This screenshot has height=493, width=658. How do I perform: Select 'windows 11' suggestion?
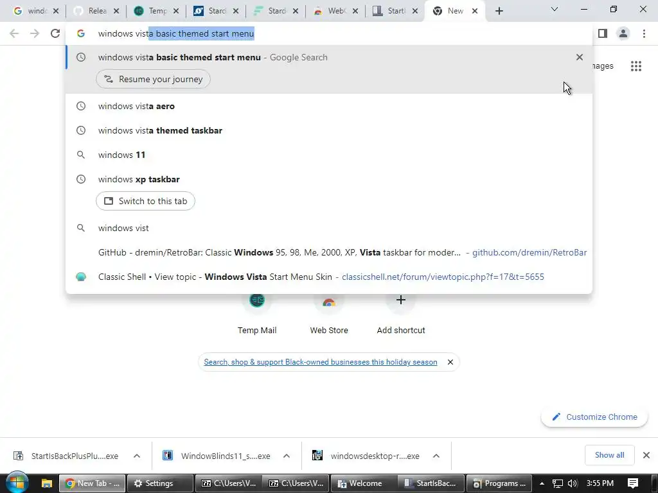(329, 155)
